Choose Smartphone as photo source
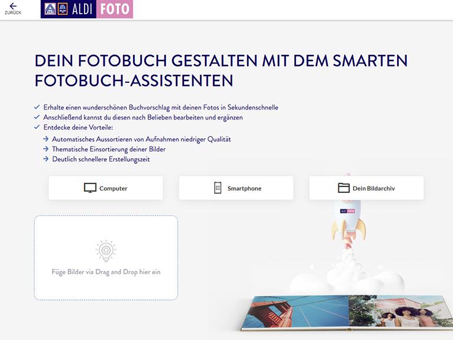Image resolution: width=453 pixels, height=340 pixels. [236, 188]
